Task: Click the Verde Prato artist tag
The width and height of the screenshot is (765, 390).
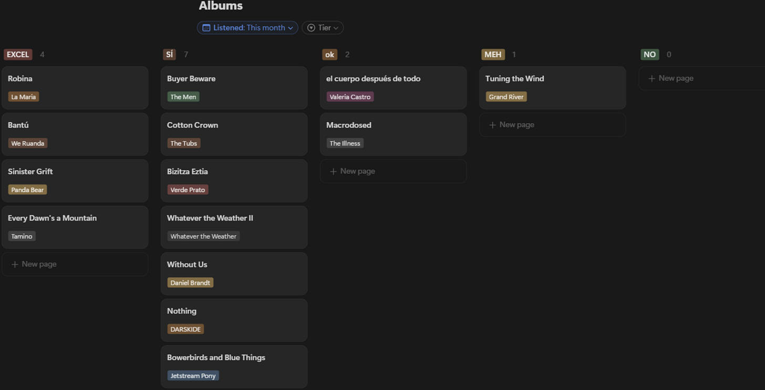Action: pos(188,190)
